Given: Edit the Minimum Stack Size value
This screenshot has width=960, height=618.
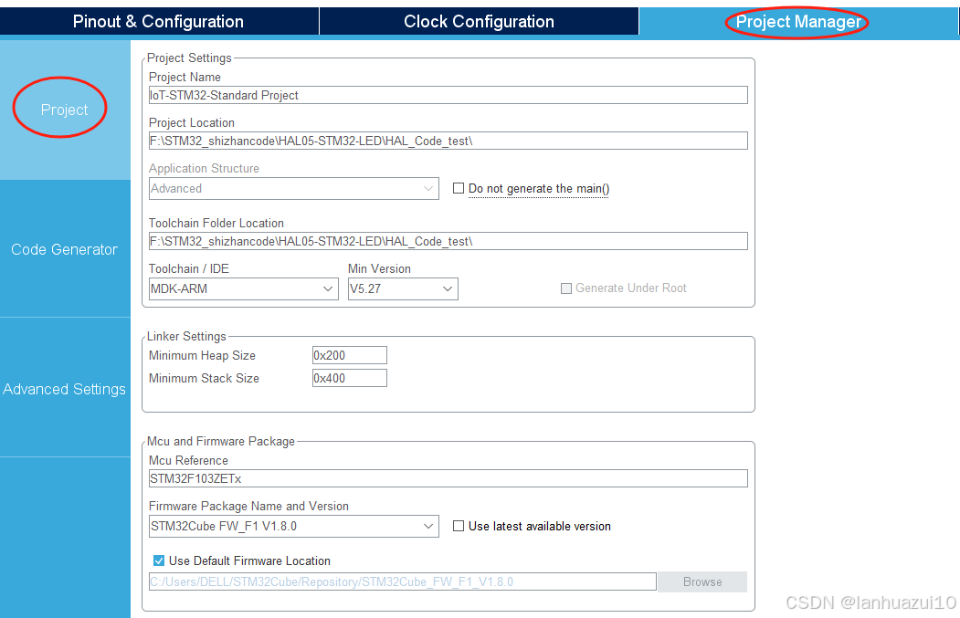Looking at the screenshot, I should coord(350,378).
